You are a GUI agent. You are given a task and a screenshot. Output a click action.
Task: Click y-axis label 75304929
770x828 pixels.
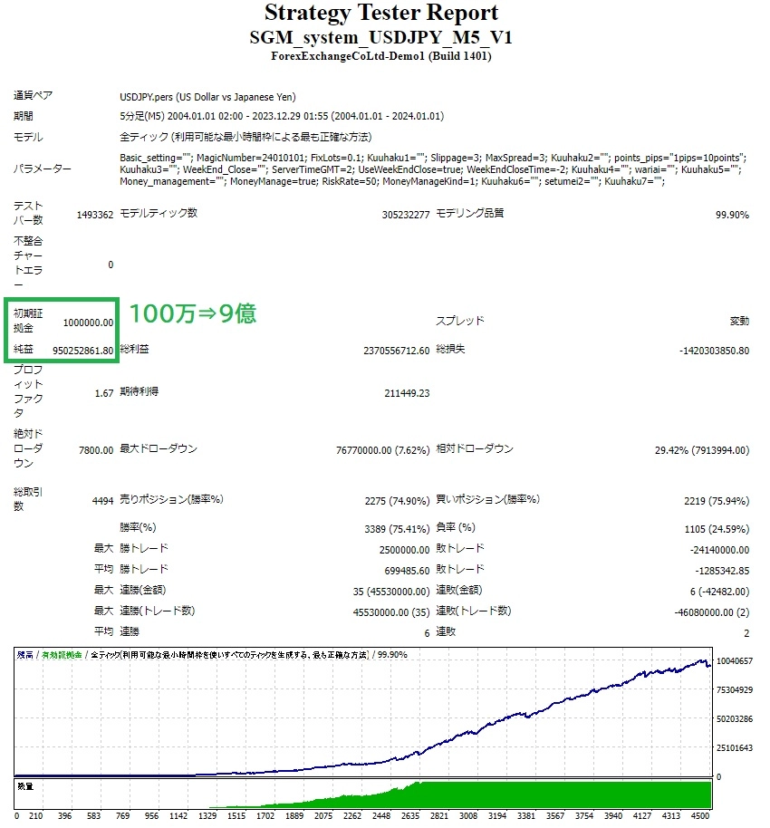click(x=734, y=690)
